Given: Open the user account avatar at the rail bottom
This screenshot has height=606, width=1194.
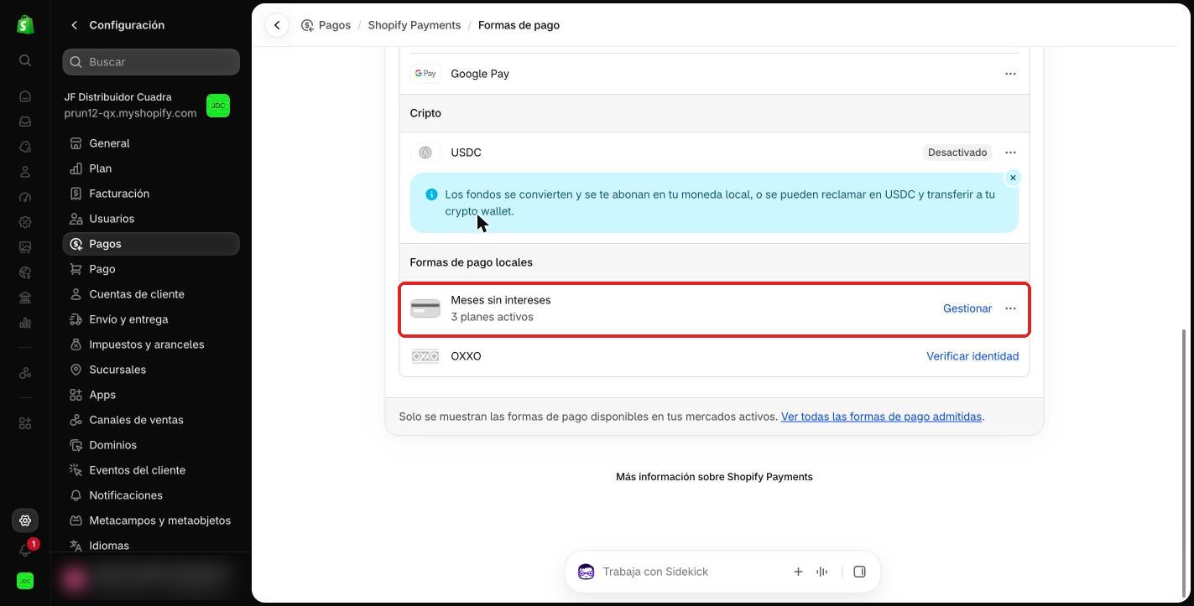Looking at the screenshot, I should click(x=25, y=581).
